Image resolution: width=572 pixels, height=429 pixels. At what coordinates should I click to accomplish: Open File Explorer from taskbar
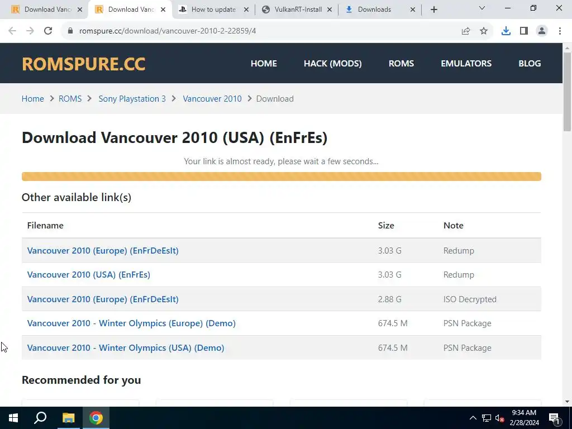(68, 418)
